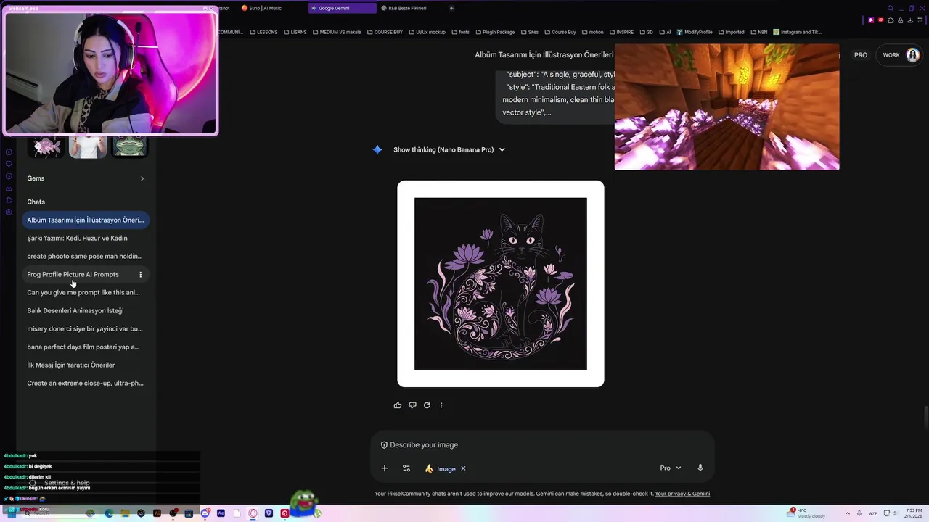
Task: Redo the generated image response
Action: coord(427,405)
